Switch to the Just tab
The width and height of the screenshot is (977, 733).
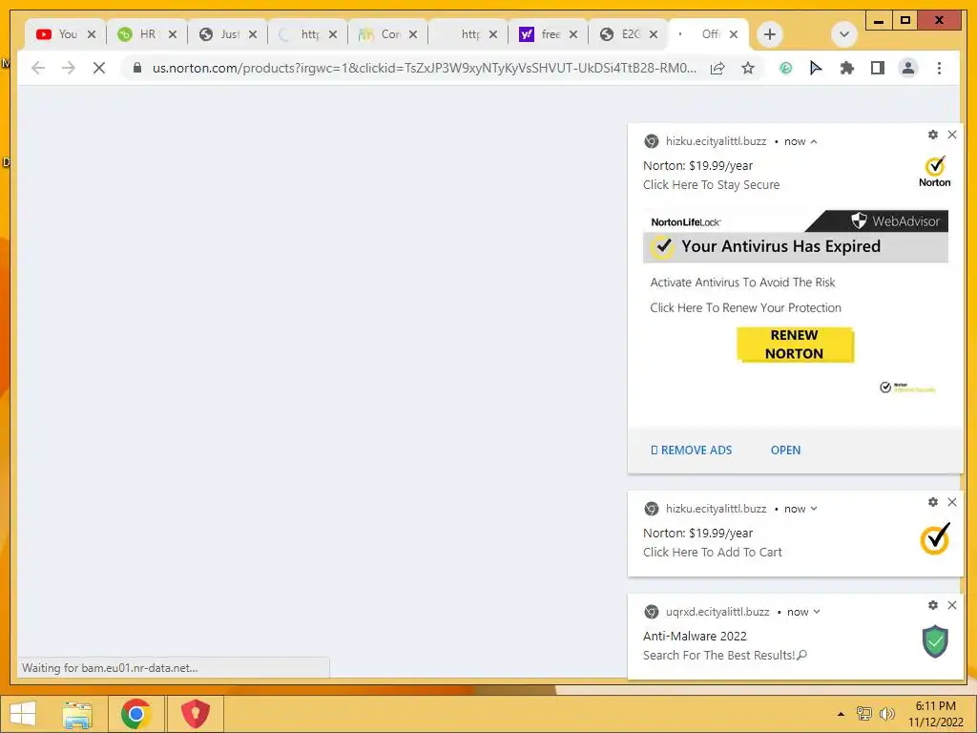click(x=227, y=34)
